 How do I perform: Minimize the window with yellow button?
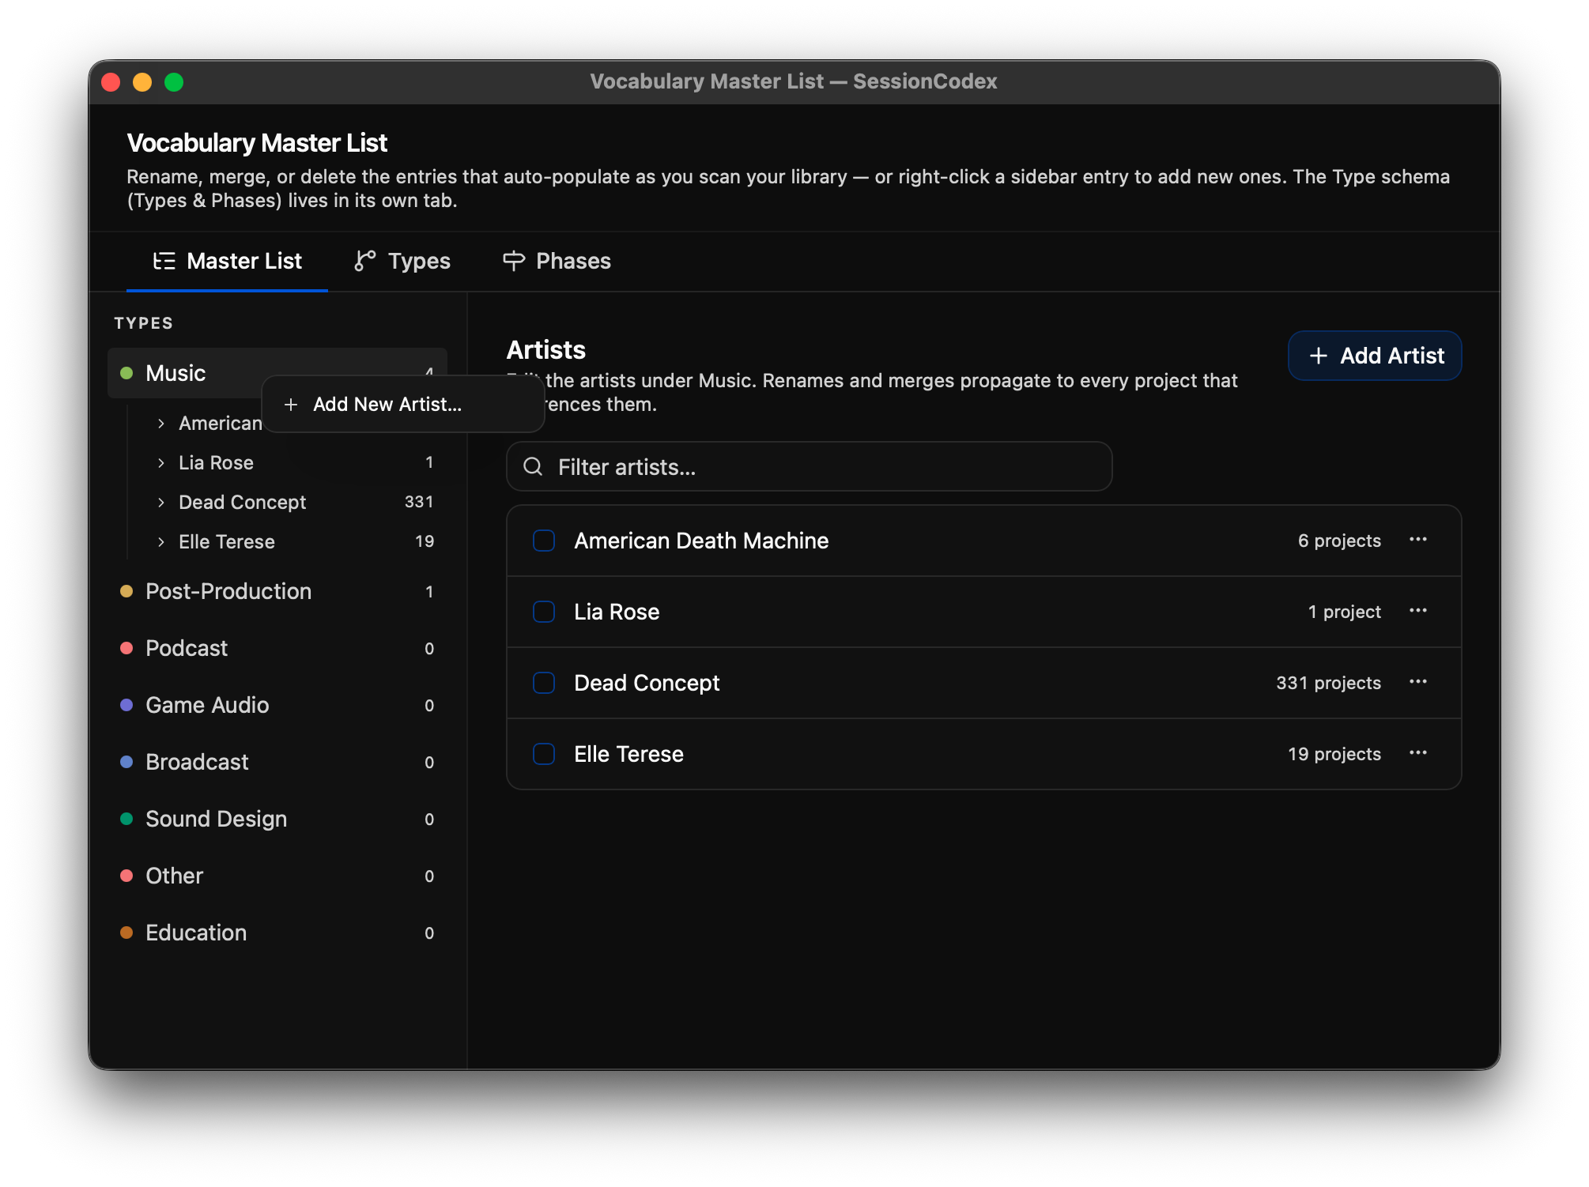click(142, 82)
